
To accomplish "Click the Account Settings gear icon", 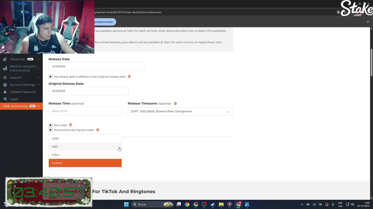I will [x=5, y=85].
